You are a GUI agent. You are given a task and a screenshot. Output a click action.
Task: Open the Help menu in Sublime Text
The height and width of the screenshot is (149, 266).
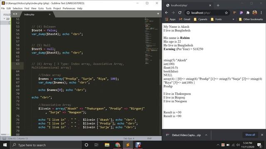tap(79, 8)
